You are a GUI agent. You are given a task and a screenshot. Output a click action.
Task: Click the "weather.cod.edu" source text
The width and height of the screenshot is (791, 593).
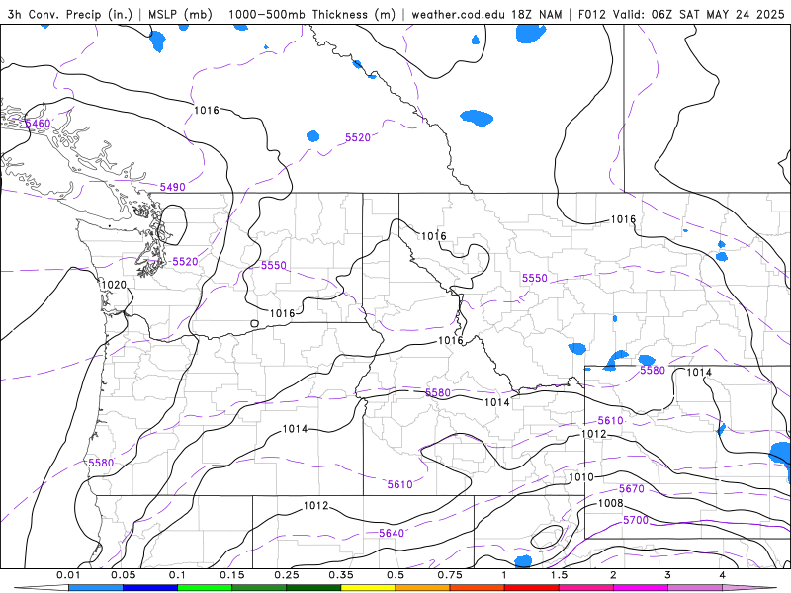click(x=459, y=14)
